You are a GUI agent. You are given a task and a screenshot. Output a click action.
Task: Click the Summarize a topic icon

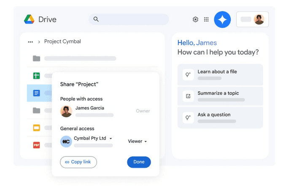click(188, 96)
